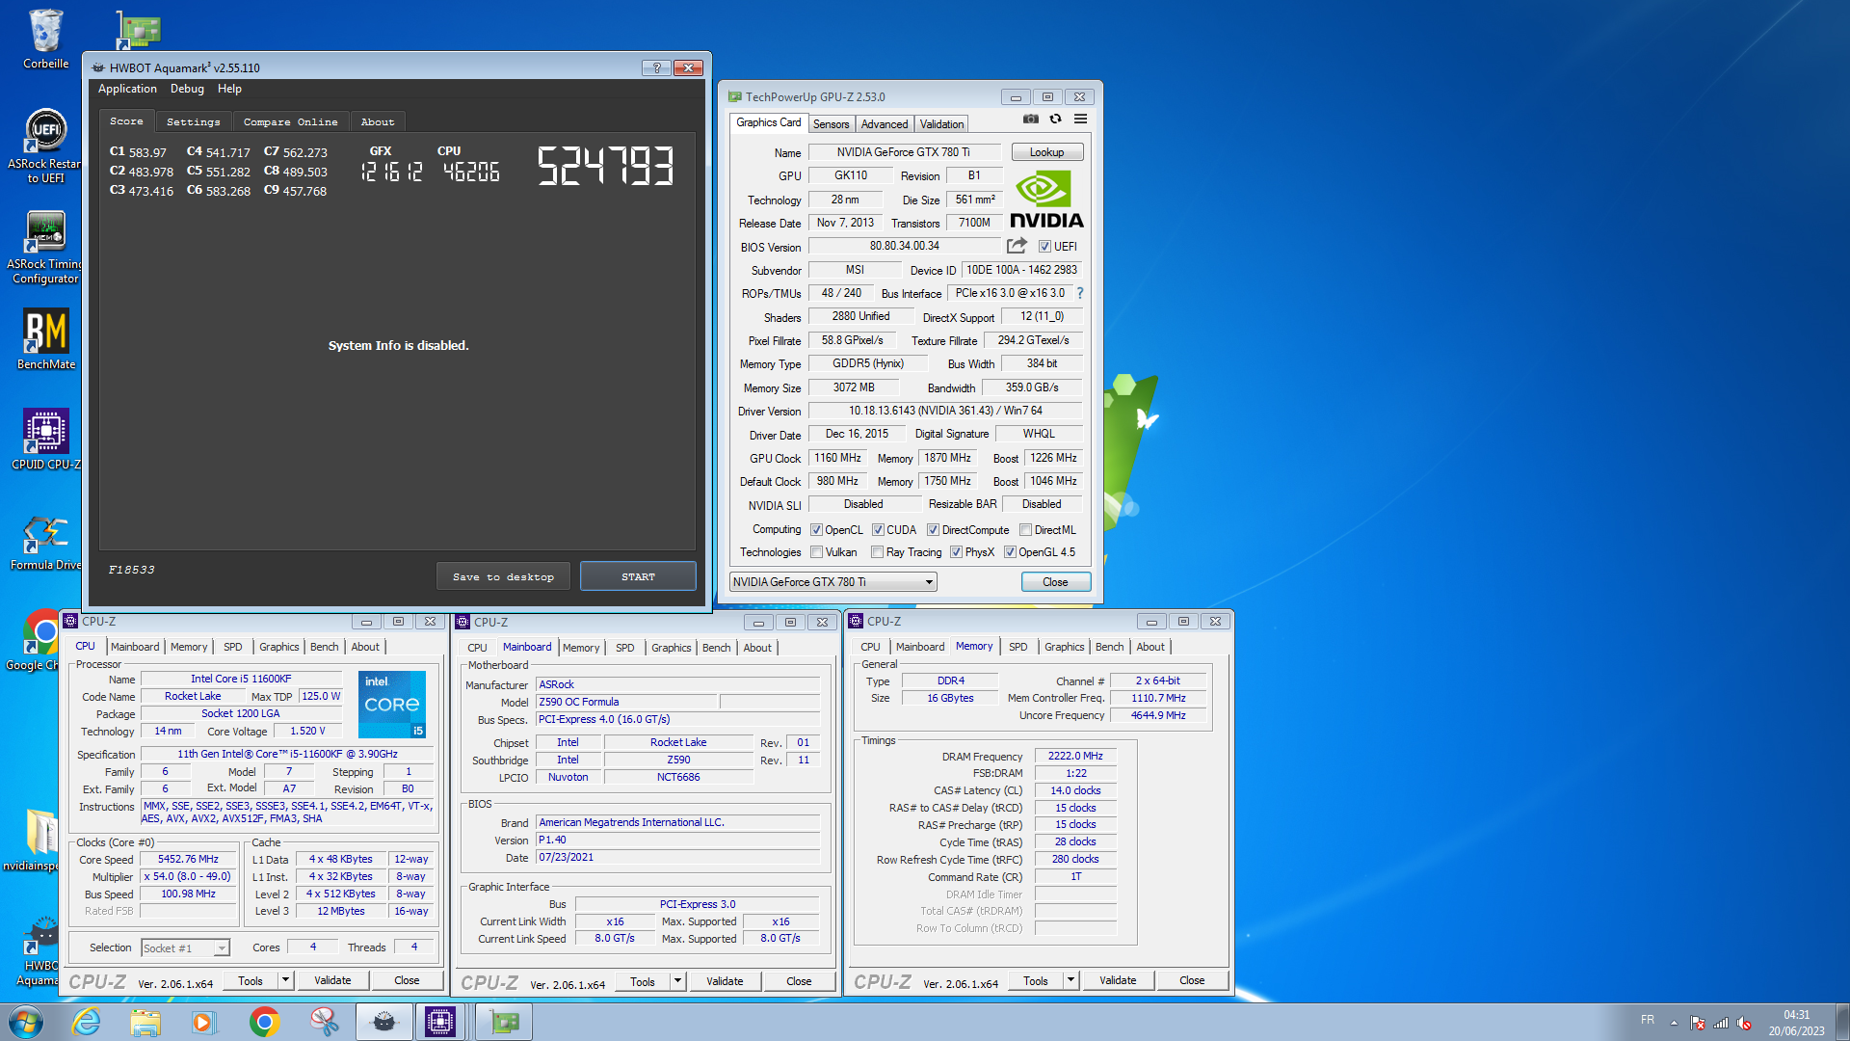Image resolution: width=1850 pixels, height=1041 pixels.
Task: Open the GPU selection dropdown in GPU-Z
Action: pos(832,582)
